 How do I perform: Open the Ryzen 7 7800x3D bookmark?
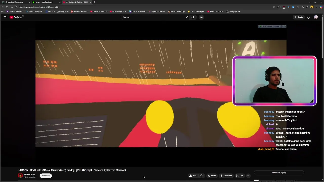click(x=216, y=11)
